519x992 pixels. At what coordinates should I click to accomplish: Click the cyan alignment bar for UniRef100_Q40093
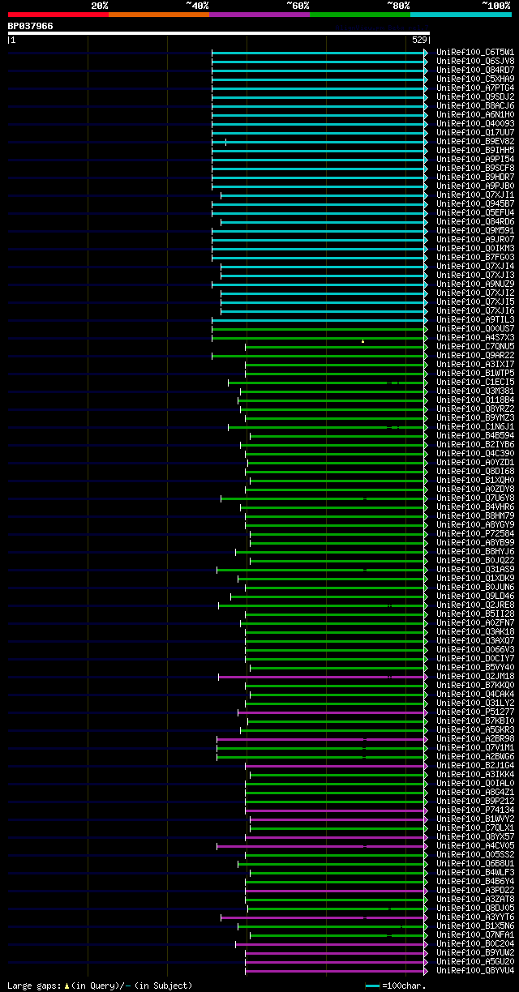coord(320,124)
